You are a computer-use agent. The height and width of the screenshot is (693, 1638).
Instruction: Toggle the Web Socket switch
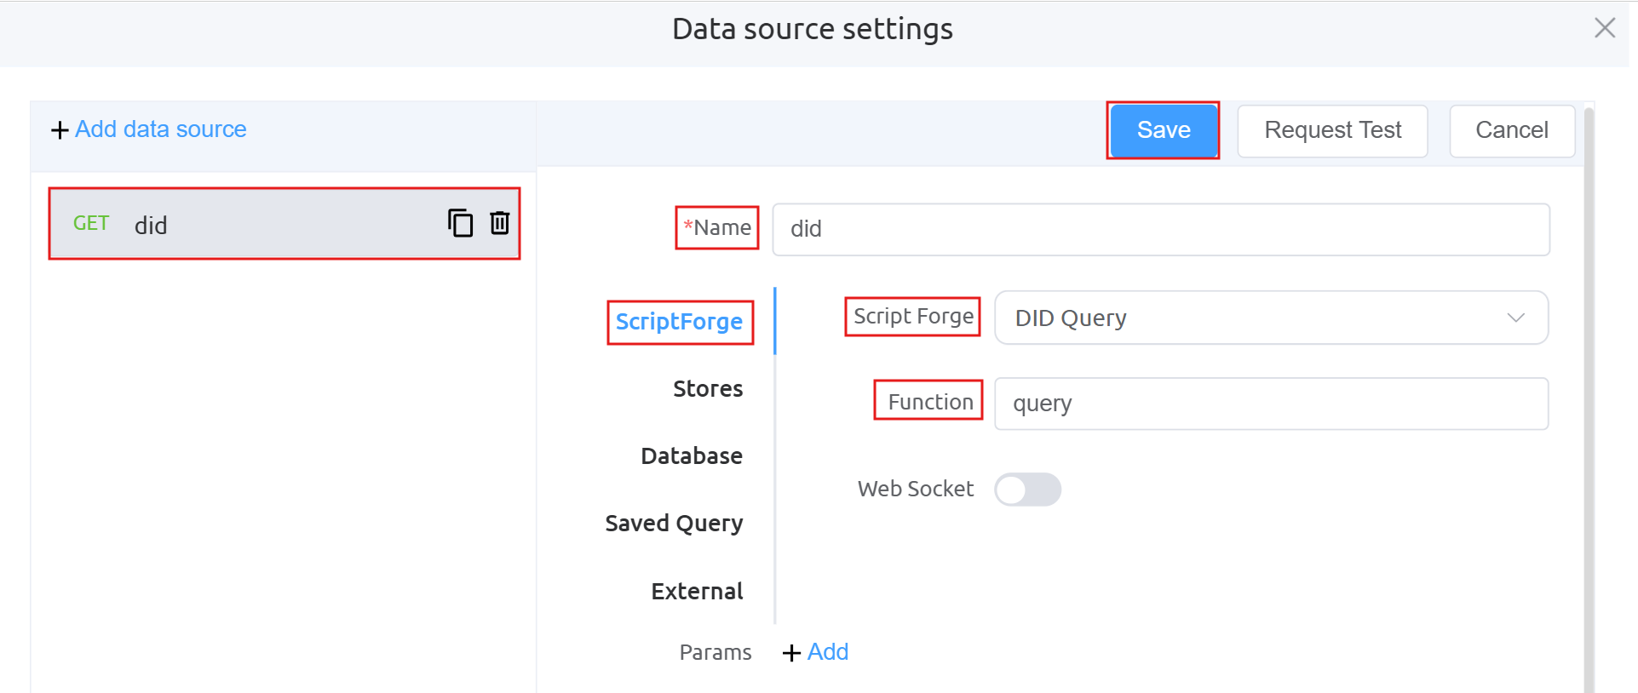click(x=1027, y=490)
